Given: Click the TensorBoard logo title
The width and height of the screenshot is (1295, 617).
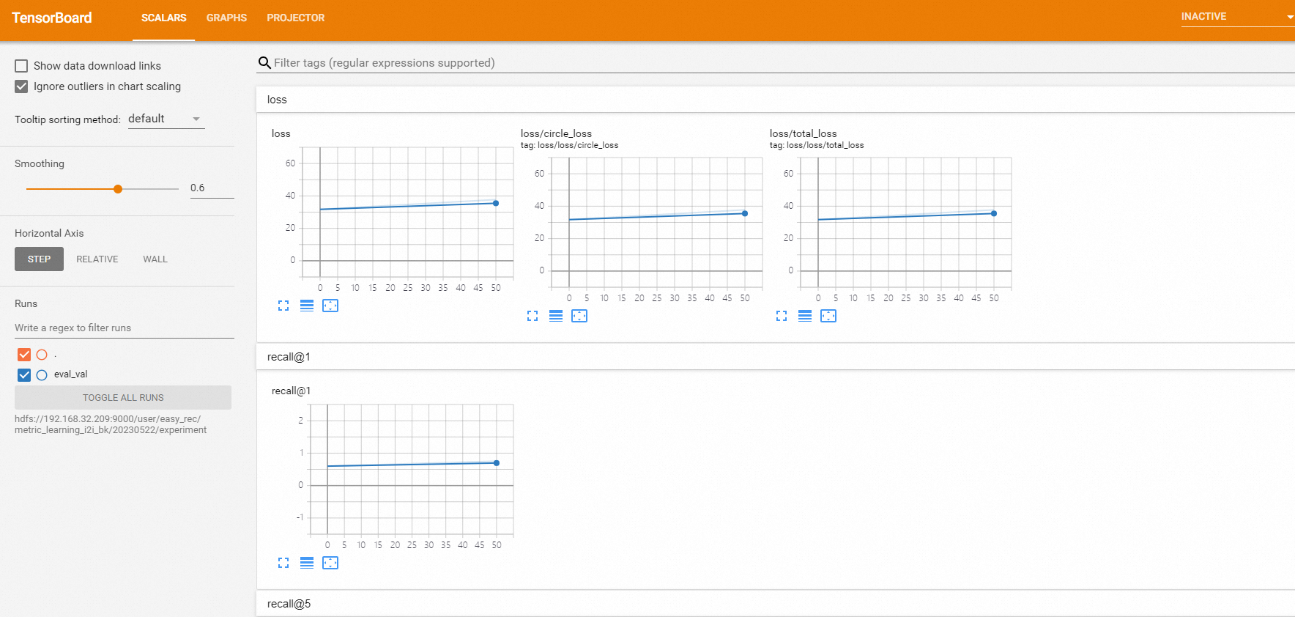Looking at the screenshot, I should click(51, 18).
